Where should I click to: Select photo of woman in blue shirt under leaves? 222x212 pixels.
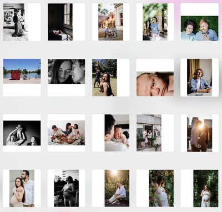click(155, 22)
